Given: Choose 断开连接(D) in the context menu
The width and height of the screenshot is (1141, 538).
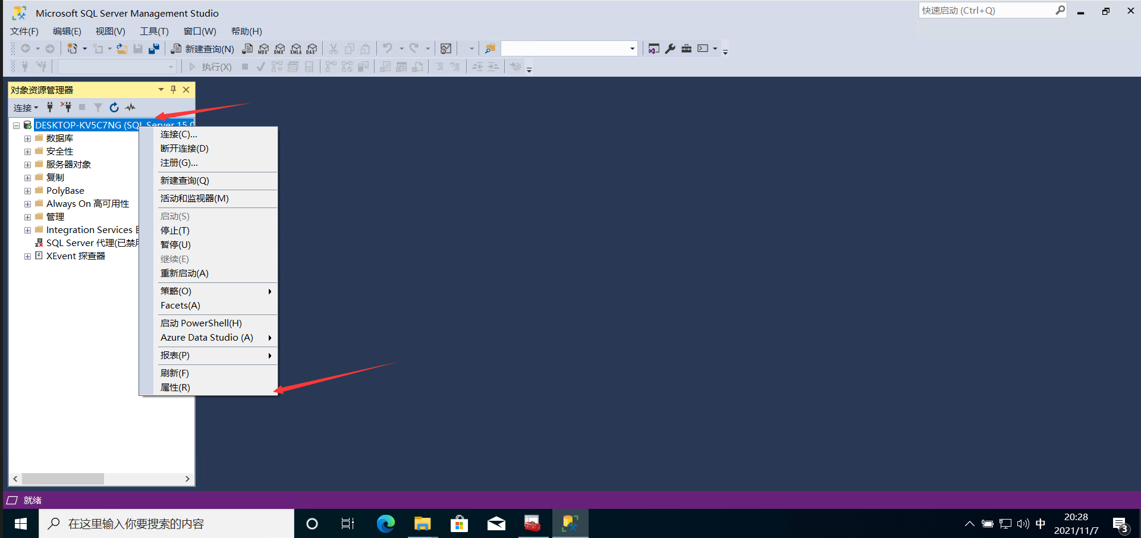Looking at the screenshot, I should coord(208,149).
